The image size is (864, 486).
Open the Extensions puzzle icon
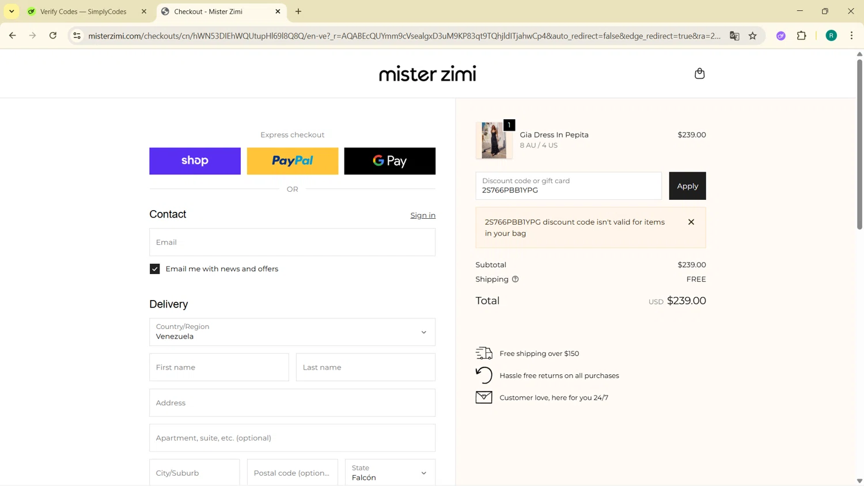[802, 36]
